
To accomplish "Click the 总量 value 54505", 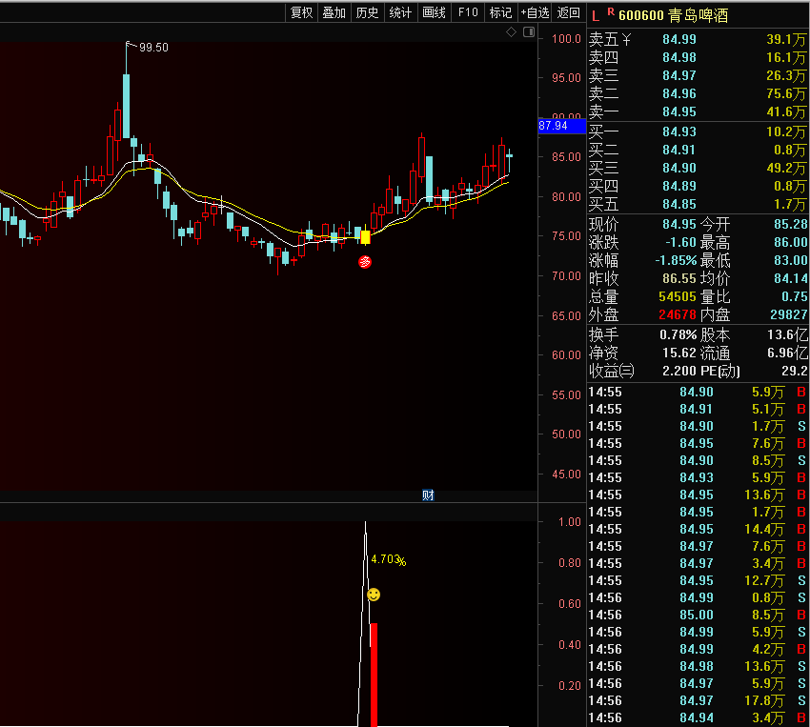I will (678, 296).
